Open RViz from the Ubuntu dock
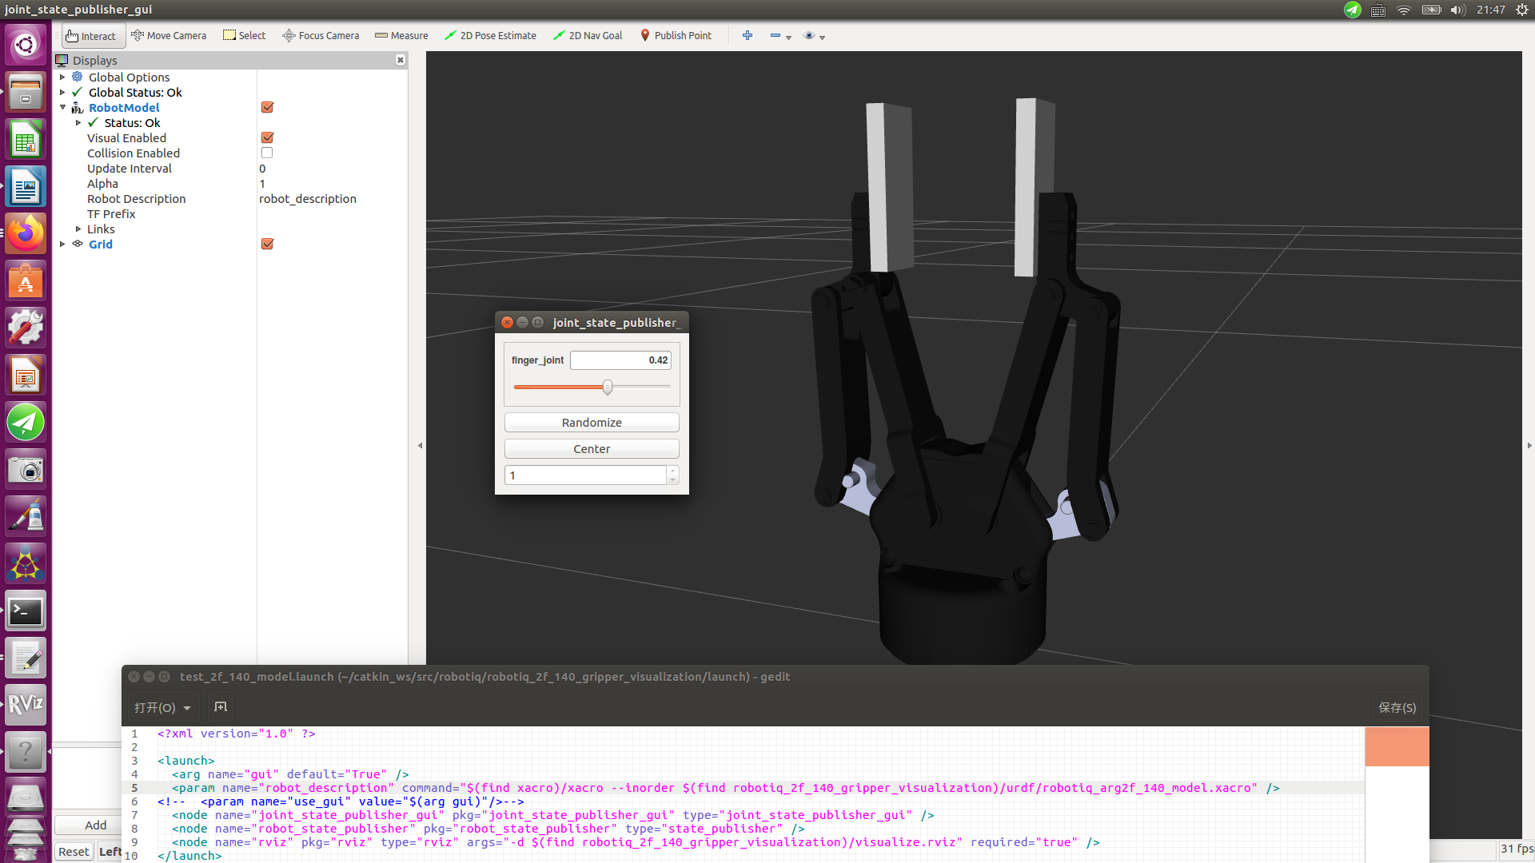 pyautogui.click(x=26, y=705)
